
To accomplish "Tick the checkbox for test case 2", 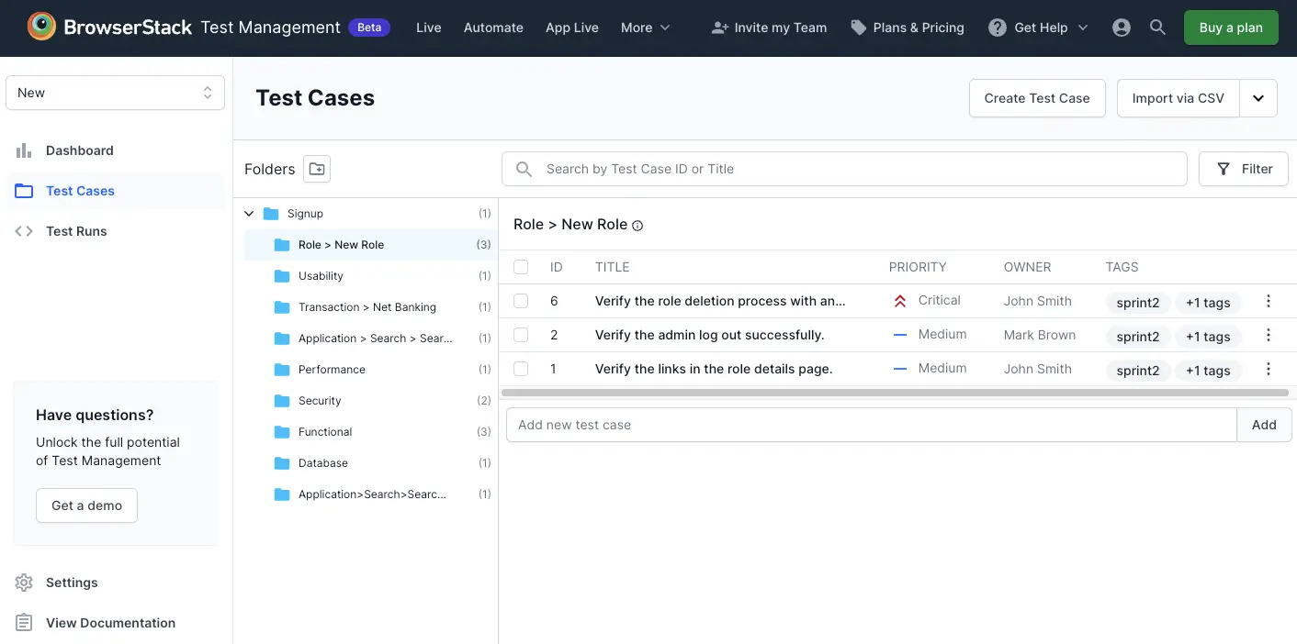I will pos(521,335).
